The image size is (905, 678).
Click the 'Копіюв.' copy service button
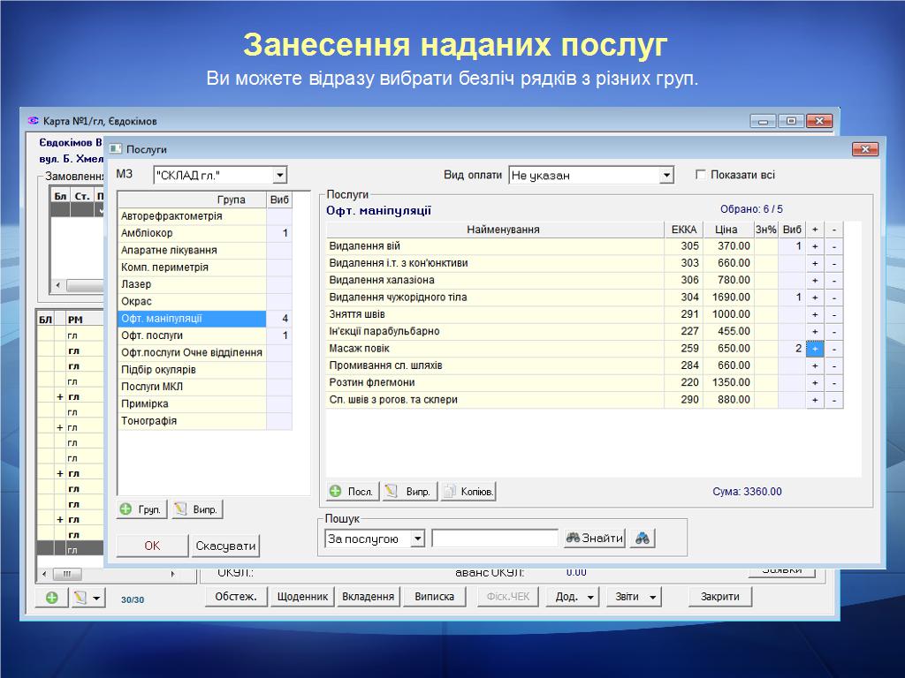click(468, 492)
